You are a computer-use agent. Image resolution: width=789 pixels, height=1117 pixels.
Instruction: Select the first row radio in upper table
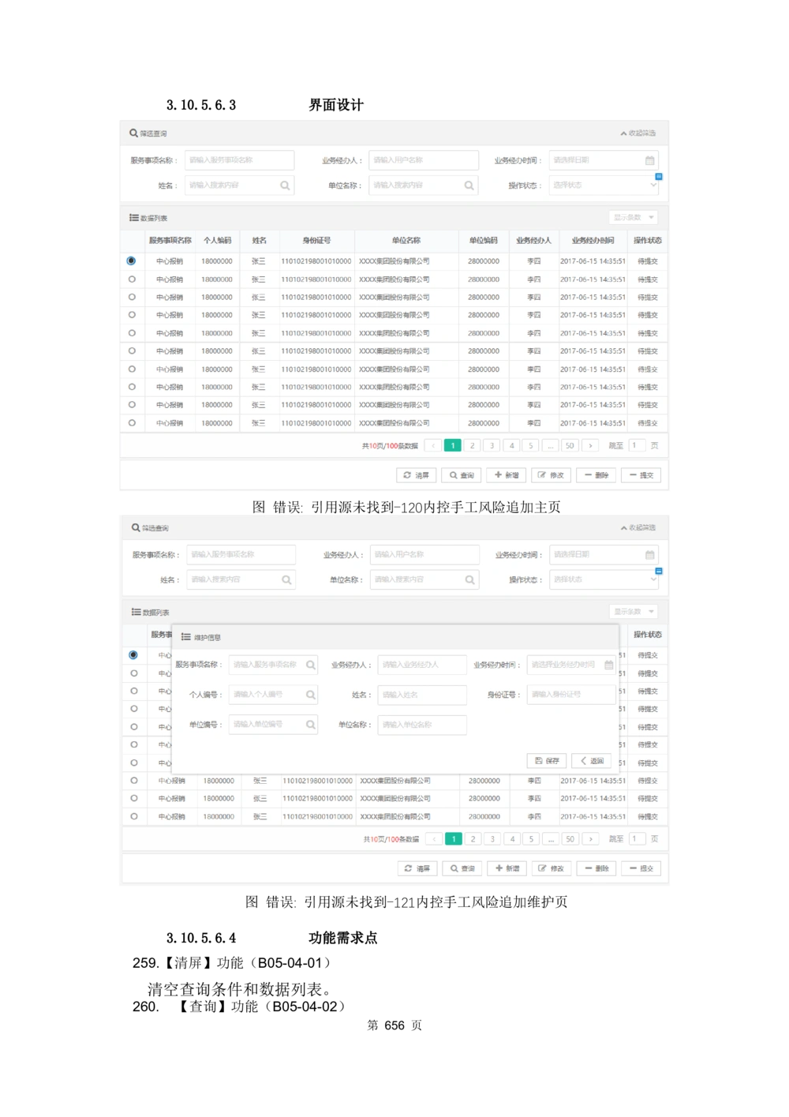click(x=131, y=261)
